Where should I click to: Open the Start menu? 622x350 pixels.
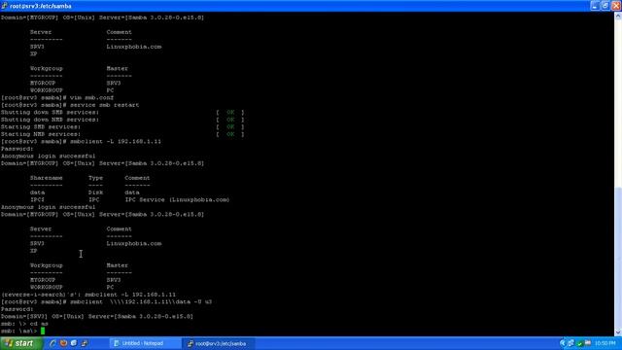tap(20, 343)
